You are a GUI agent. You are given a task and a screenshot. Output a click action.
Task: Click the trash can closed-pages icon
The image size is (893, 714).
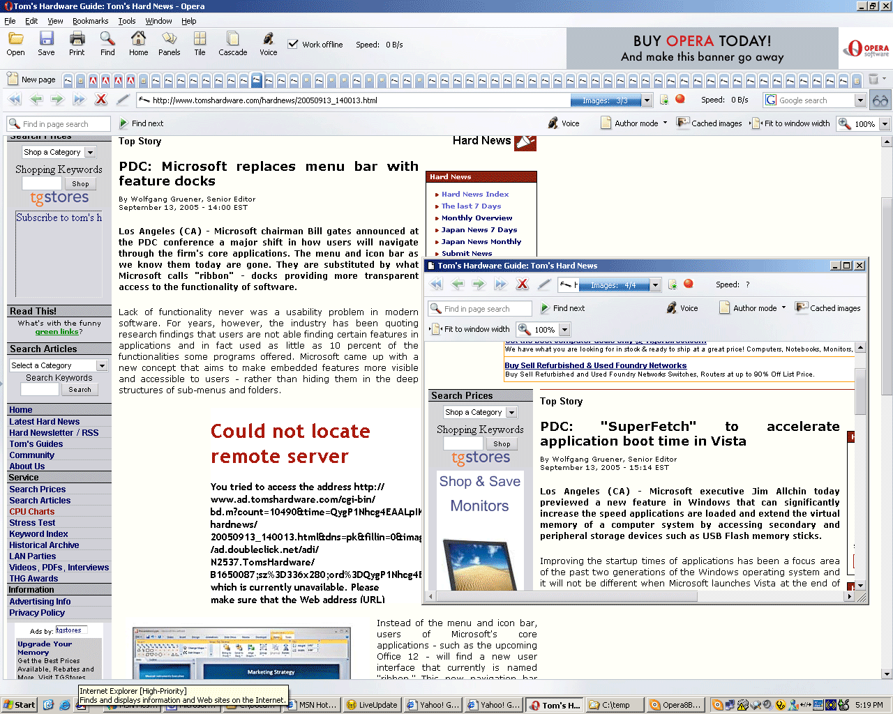873,79
